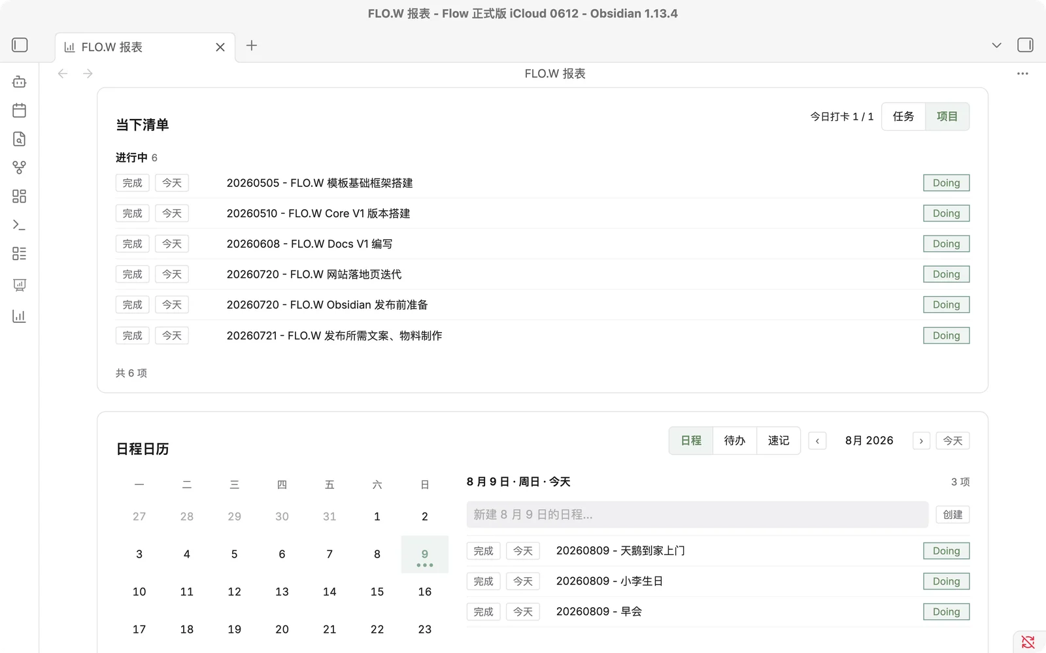Click Doing status for Core V1 版本搭建
Image resolution: width=1046 pixels, height=653 pixels.
pyautogui.click(x=946, y=213)
